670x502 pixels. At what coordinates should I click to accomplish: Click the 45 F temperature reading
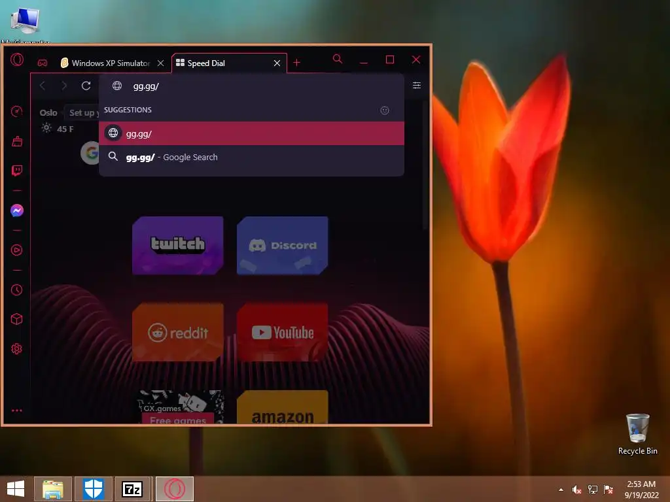coord(65,129)
